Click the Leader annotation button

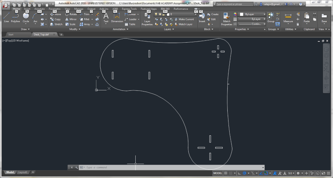pos(131,19)
